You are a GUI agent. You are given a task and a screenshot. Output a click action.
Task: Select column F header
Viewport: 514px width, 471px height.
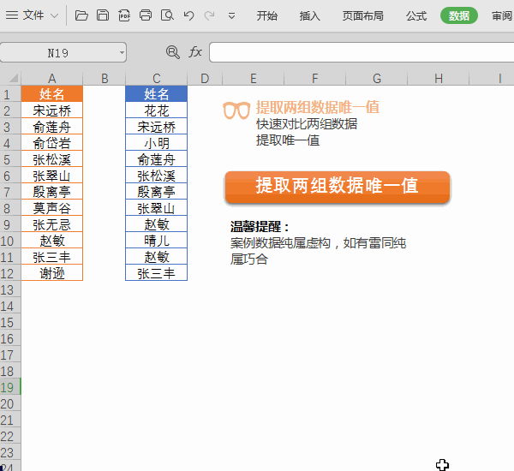pos(314,79)
